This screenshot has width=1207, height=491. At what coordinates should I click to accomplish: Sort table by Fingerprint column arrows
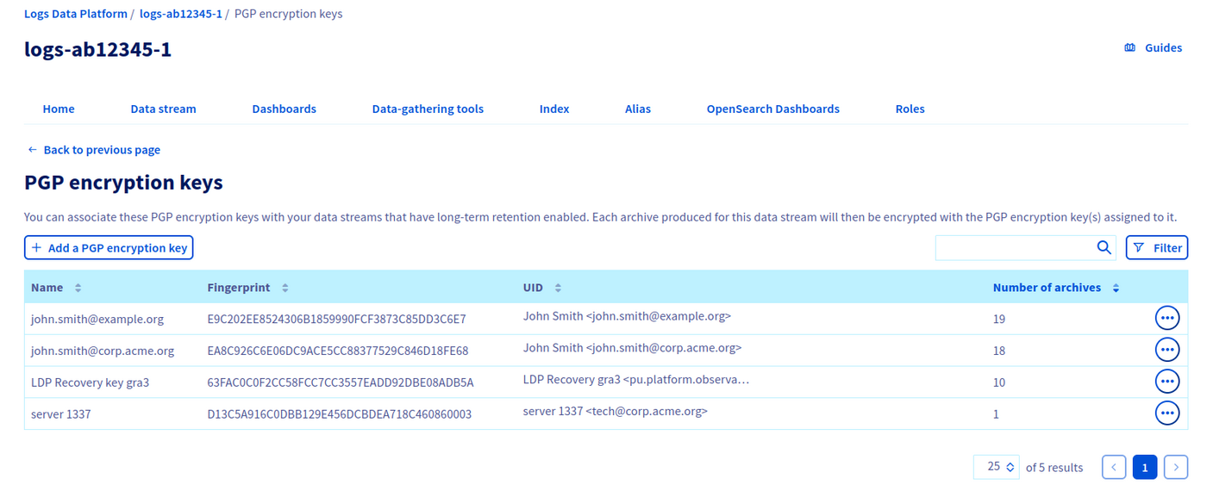(285, 288)
